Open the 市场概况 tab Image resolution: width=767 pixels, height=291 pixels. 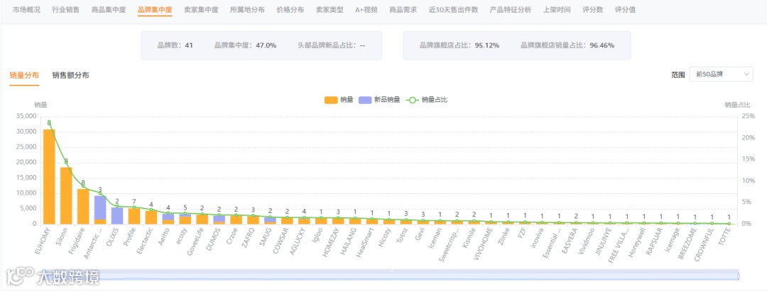[26, 9]
